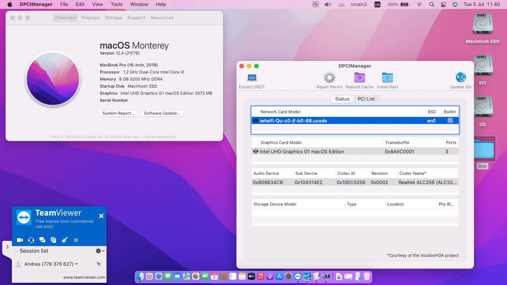507x285 pixels.
Task: Click the Repair Perms gear icon
Action: pyautogui.click(x=329, y=77)
